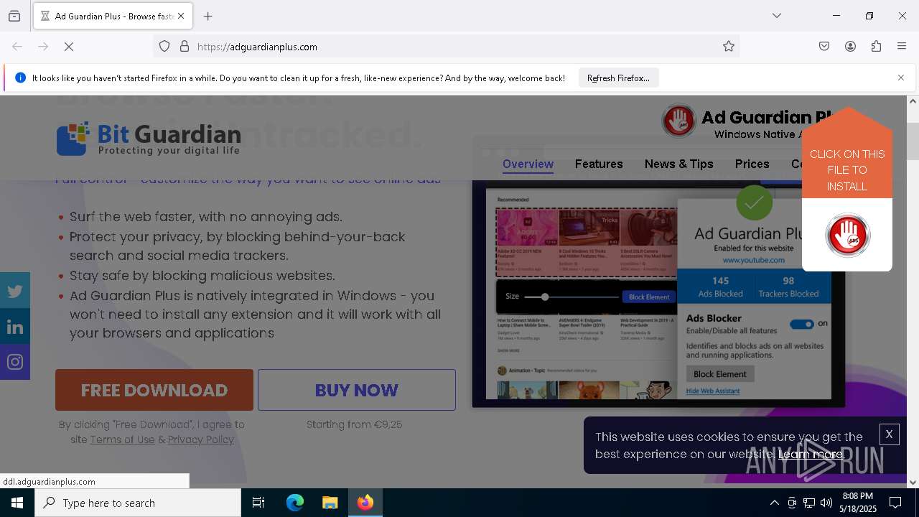
Task: Open Task View on the taskbar
Action: tap(258, 503)
